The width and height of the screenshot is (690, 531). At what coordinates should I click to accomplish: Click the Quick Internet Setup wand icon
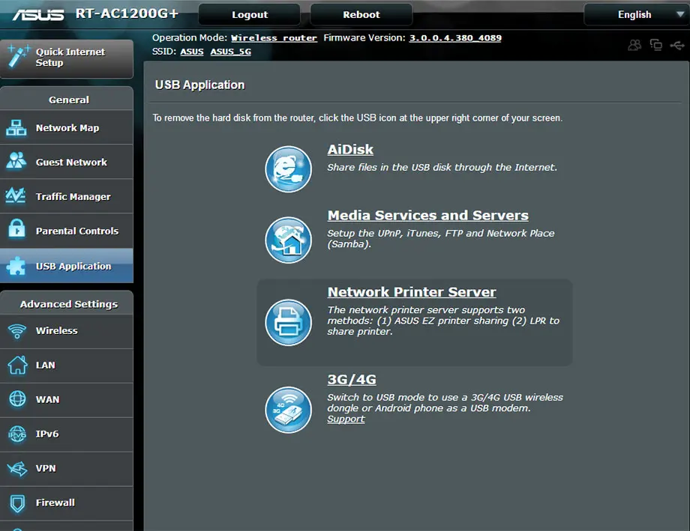pyautogui.click(x=19, y=56)
